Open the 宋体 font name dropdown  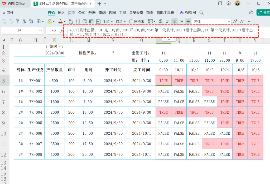click(x=229, y=22)
